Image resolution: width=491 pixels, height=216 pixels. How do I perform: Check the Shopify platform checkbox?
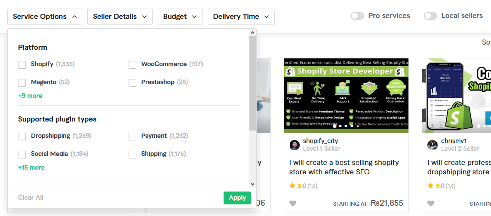[22, 65]
